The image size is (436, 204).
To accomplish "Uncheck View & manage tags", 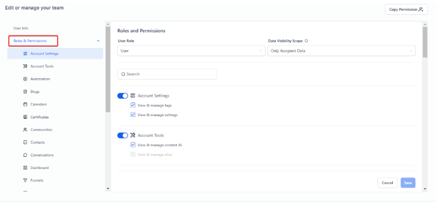I will point(133,105).
